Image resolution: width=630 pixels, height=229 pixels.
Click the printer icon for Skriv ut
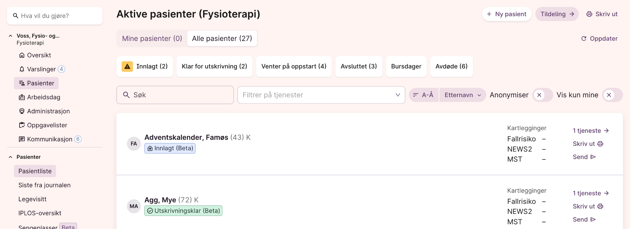coord(589,14)
